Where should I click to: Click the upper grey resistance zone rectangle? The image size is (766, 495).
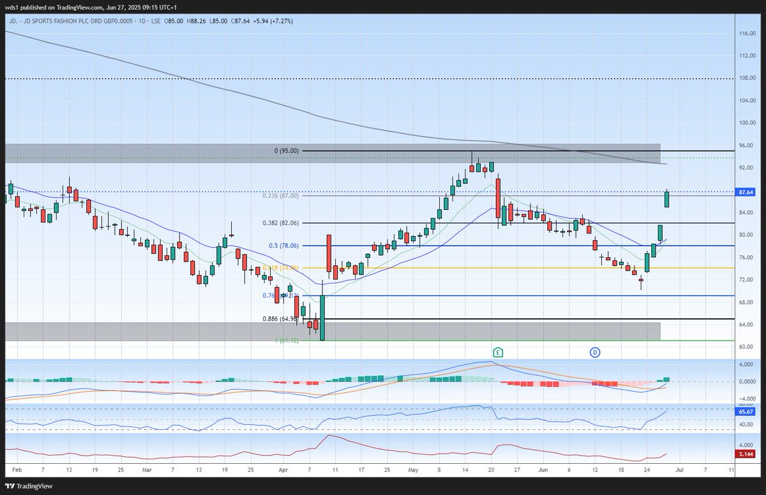(x=333, y=153)
